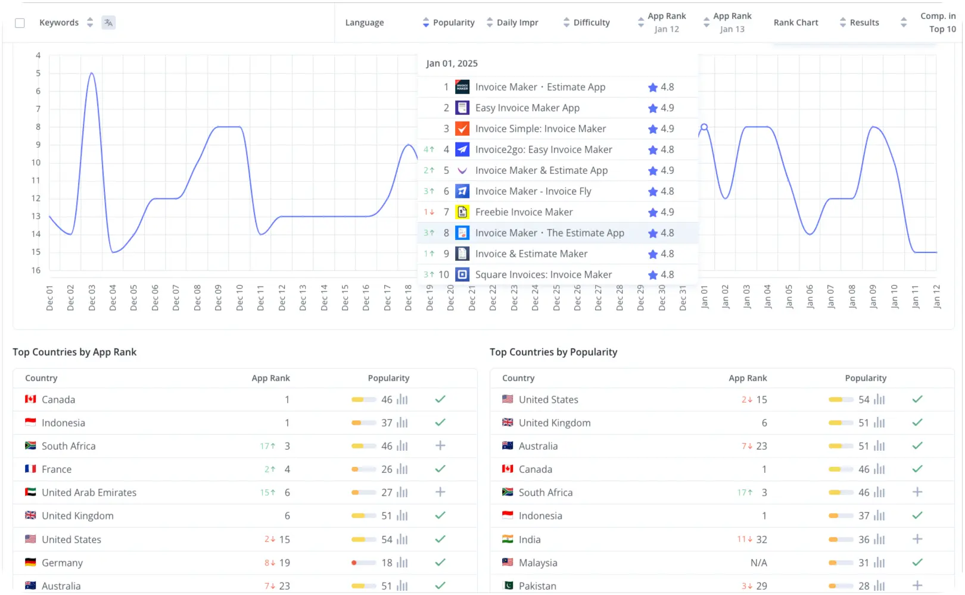Click the Rank Chart column header
The image size is (965, 595).
[796, 23]
